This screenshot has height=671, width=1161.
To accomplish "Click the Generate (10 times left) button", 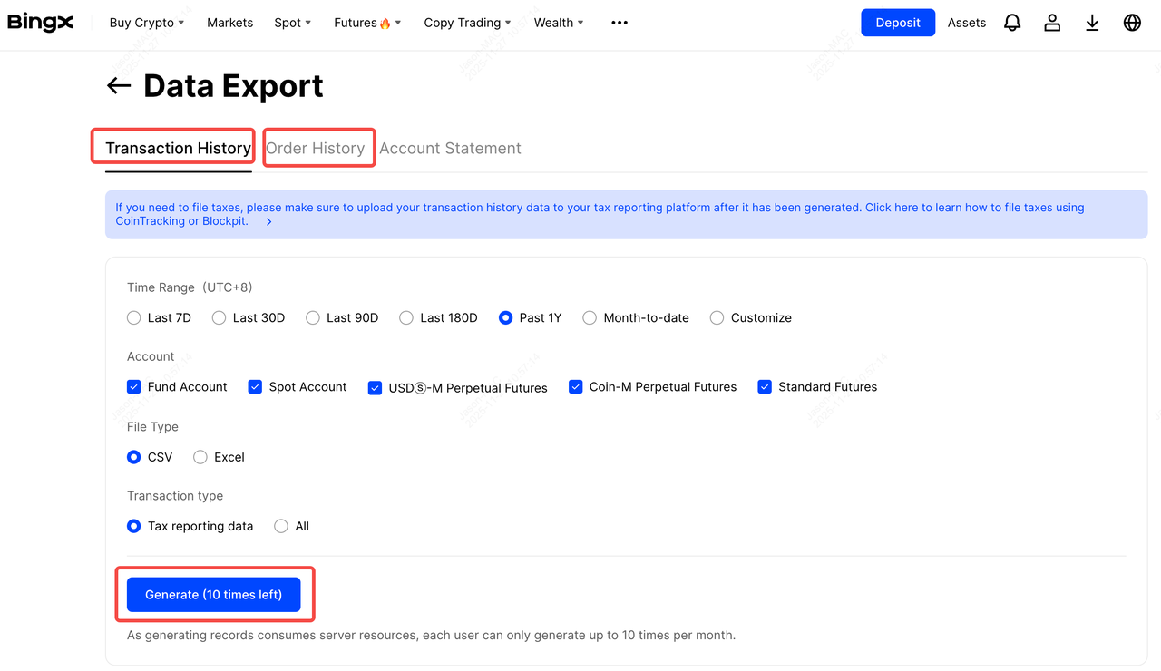I will 213,595.
